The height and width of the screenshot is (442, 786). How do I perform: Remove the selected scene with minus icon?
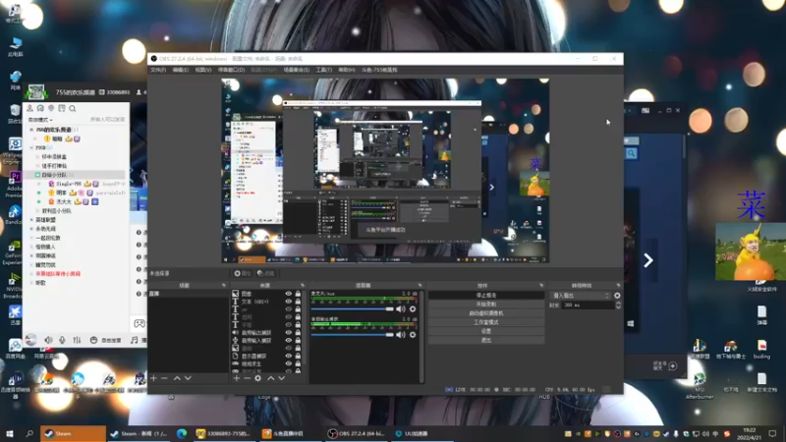pyautogui.click(x=164, y=378)
